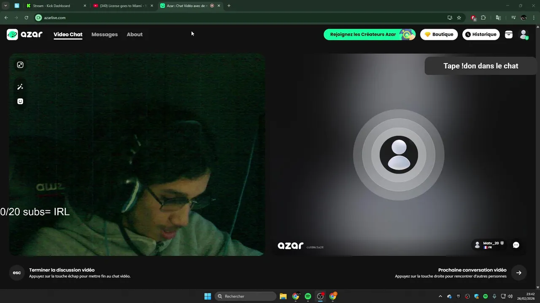The image size is (540, 303).
Task: Show hidden tray icons chevron
Action: point(440,296)
